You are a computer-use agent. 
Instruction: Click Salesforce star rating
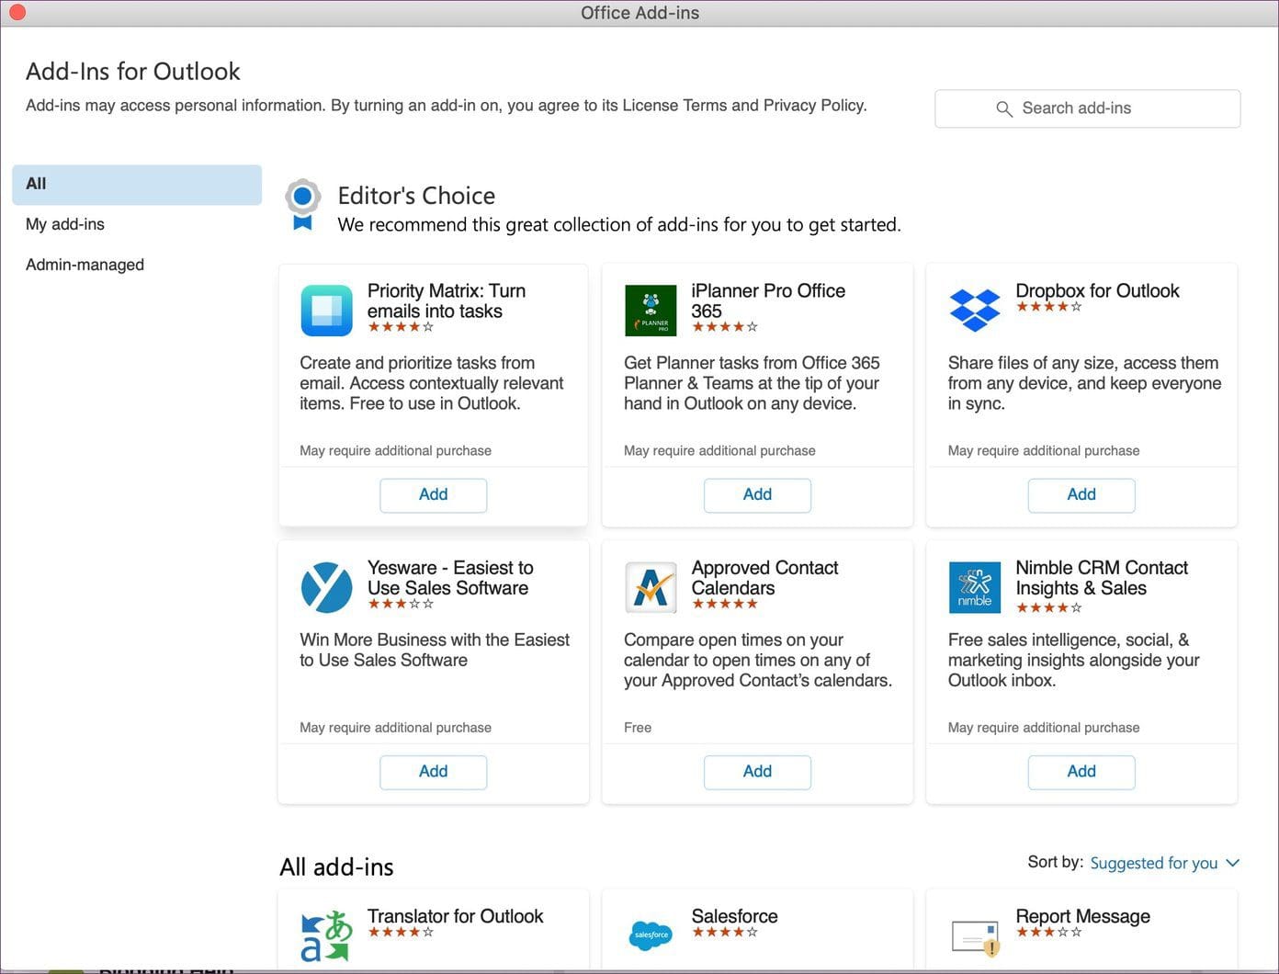pyautogui.click(x=725, y=932)
